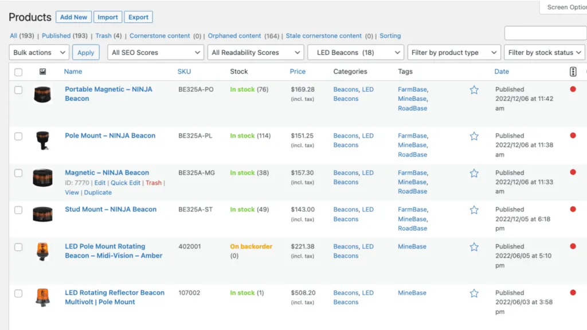
Task: Open Quick Edit for Magnetic NINJA Beacon
Action: (126, 183)
